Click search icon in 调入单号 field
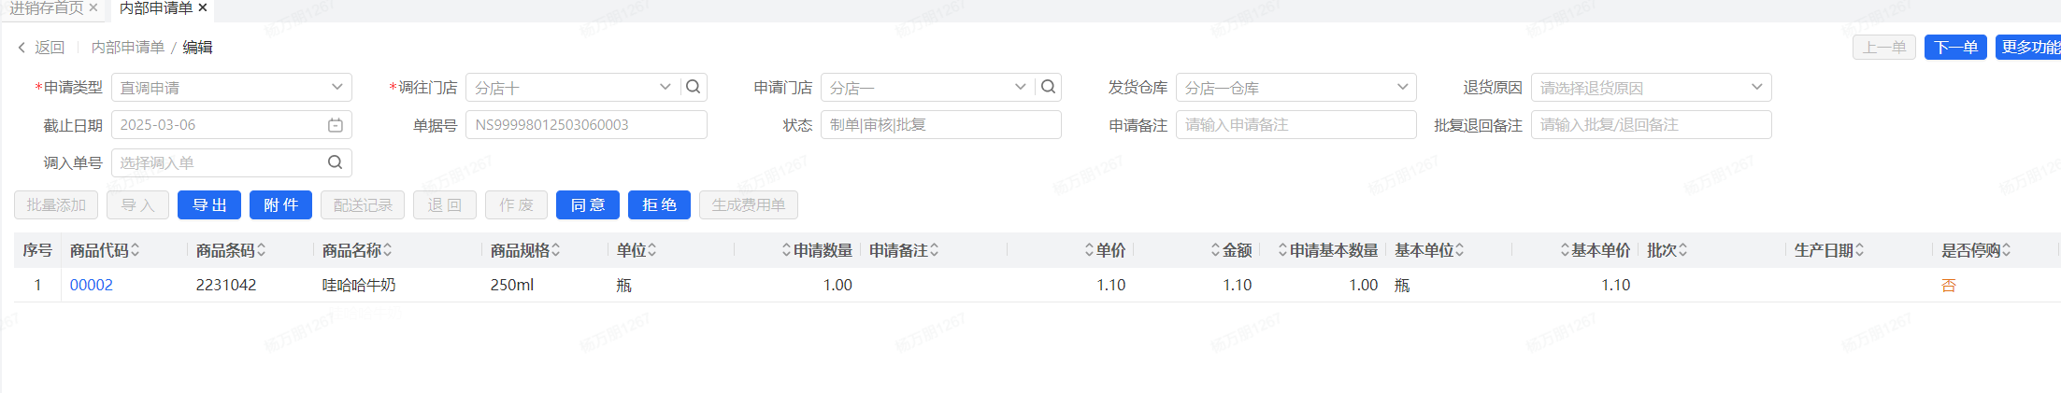Viewport: 2061px width, 393px height. point(335,162)
